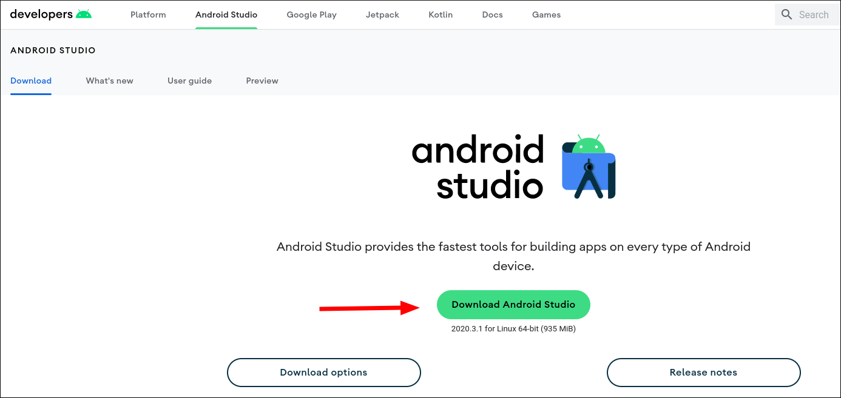
Task: Open the Kotlin nav item
Action: pyautogui.click(x=441, y=15)
